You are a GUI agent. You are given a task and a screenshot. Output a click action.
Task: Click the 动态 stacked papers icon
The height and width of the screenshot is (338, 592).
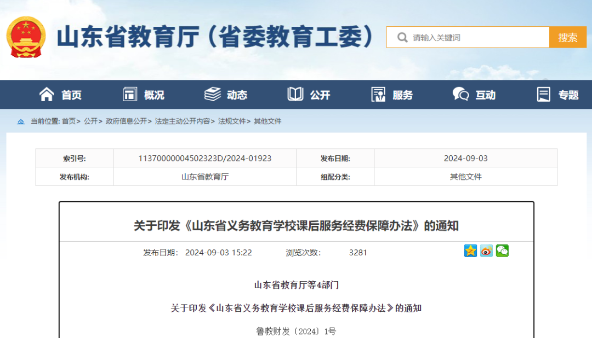click(213, 94)
